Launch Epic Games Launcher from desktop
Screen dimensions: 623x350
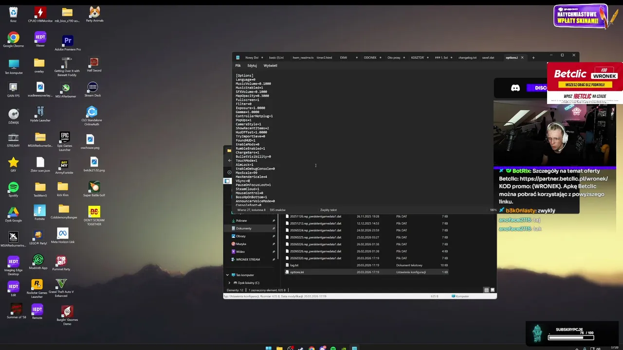[x=64, y=141]
